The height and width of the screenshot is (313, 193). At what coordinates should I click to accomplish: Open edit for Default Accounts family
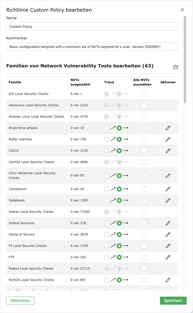coord(168,223)
